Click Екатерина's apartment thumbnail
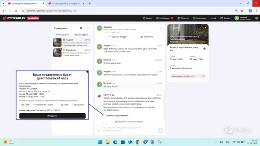 [x=57, y=52]
